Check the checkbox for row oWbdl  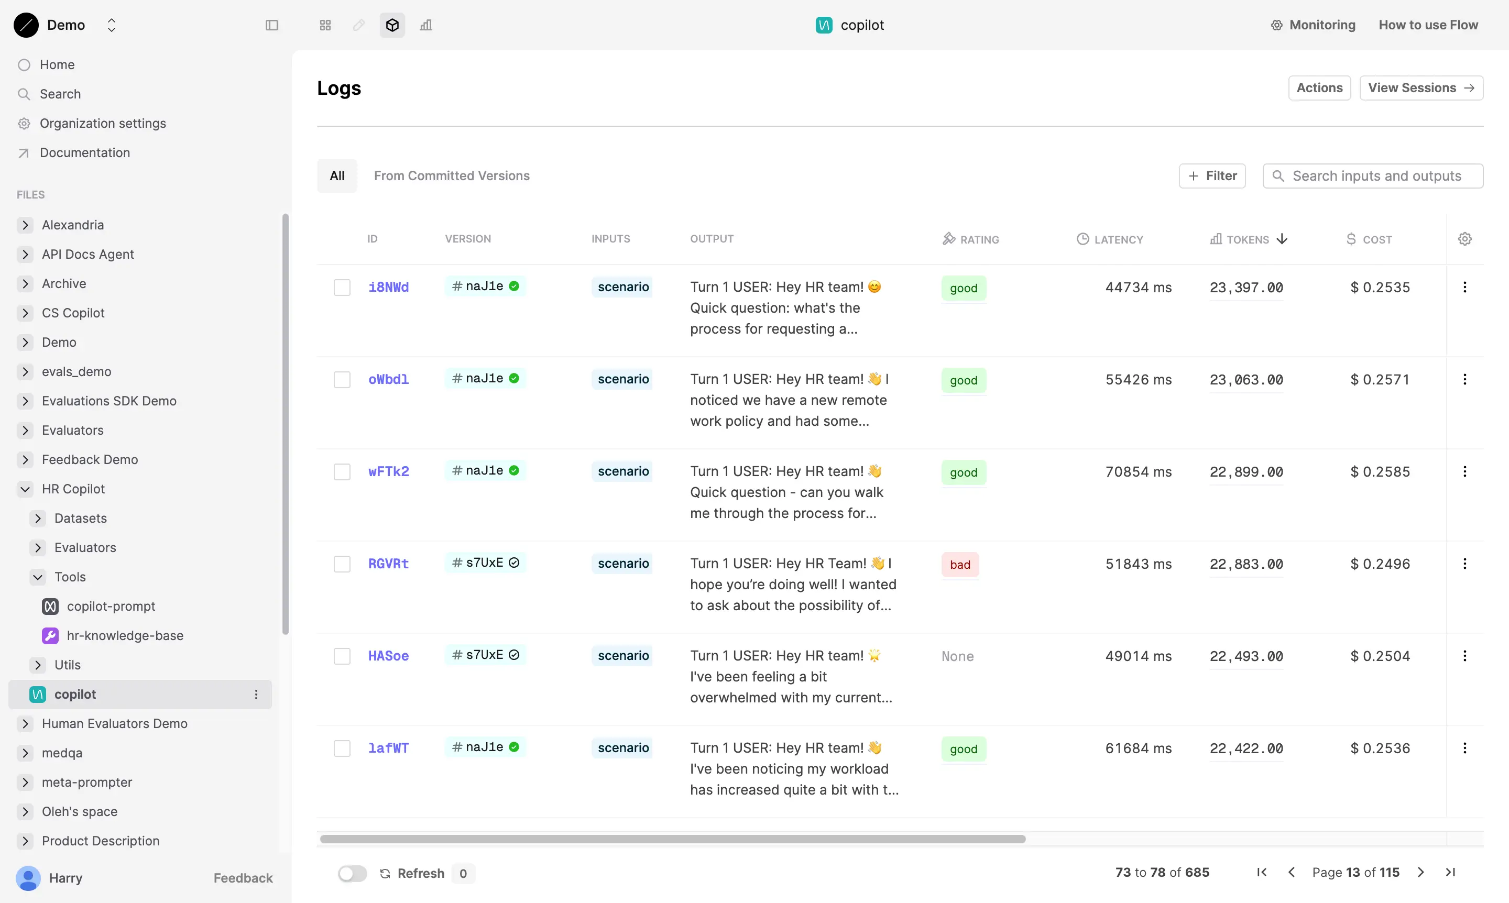342,379
